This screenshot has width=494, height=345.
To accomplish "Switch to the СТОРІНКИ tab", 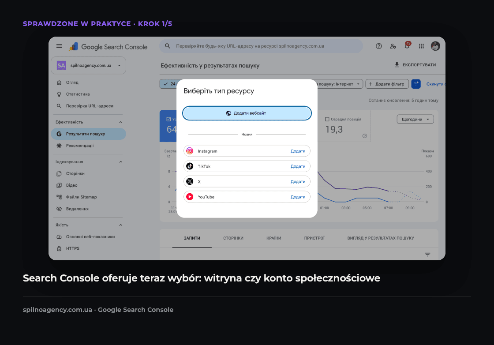I will click(x=233, y=238).
